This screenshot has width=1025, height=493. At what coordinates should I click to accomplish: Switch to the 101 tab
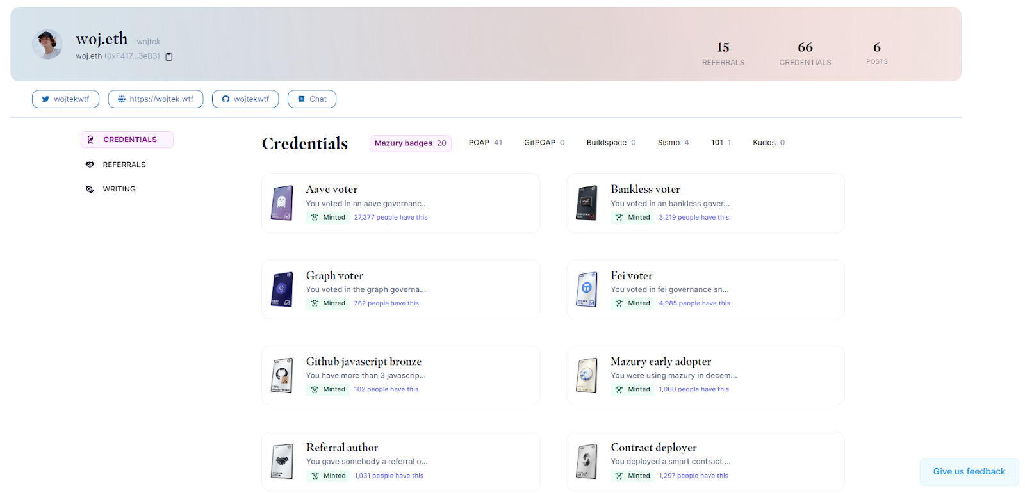(x=721, y=143)
